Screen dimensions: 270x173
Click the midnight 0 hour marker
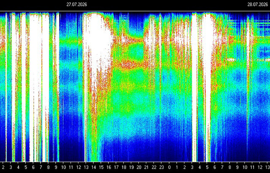click(x=170, y=168)
